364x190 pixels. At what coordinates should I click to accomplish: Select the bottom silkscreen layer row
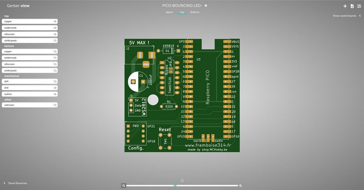[30, 64]
